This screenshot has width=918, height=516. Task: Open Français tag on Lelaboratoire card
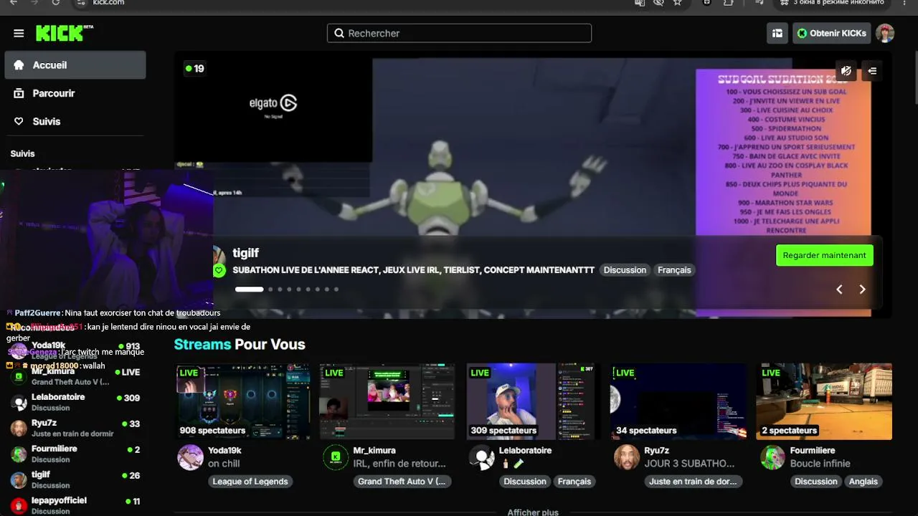coord(574,482)
